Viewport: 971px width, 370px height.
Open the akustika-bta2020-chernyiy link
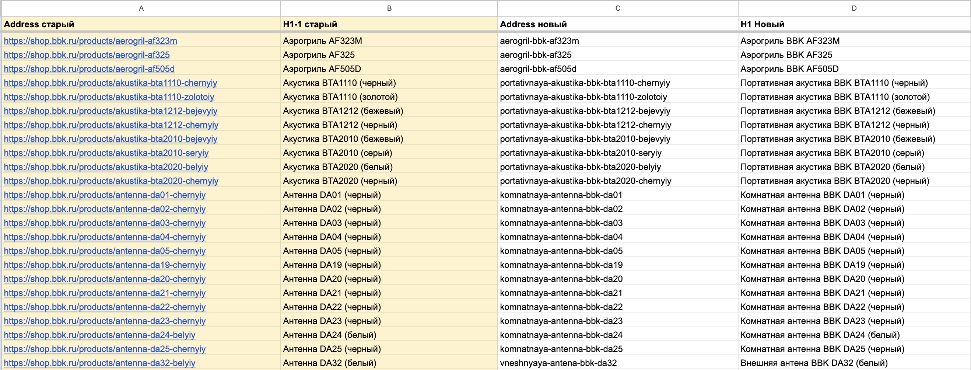(111, 180)
